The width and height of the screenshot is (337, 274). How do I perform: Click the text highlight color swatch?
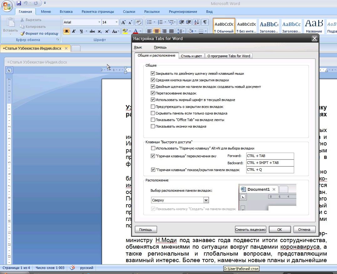pyautogui.click(x=125, y=31)
